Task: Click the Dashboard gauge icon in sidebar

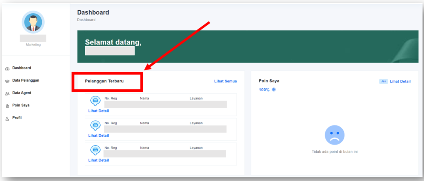Action: pos(7,69)
